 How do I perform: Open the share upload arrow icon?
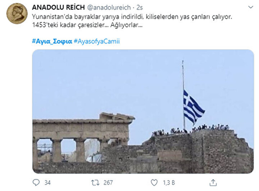[x=213, y=183]
